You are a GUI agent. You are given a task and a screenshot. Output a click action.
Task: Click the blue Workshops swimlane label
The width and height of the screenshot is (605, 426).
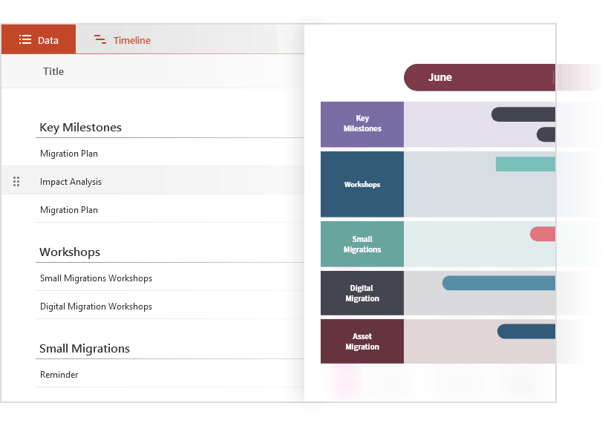[362, 184]
